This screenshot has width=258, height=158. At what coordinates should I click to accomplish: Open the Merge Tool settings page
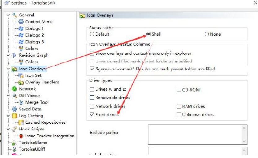[37, 102]
